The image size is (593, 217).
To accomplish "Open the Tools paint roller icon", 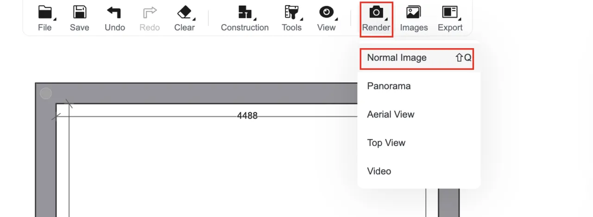I will click(x=292, y=12).
